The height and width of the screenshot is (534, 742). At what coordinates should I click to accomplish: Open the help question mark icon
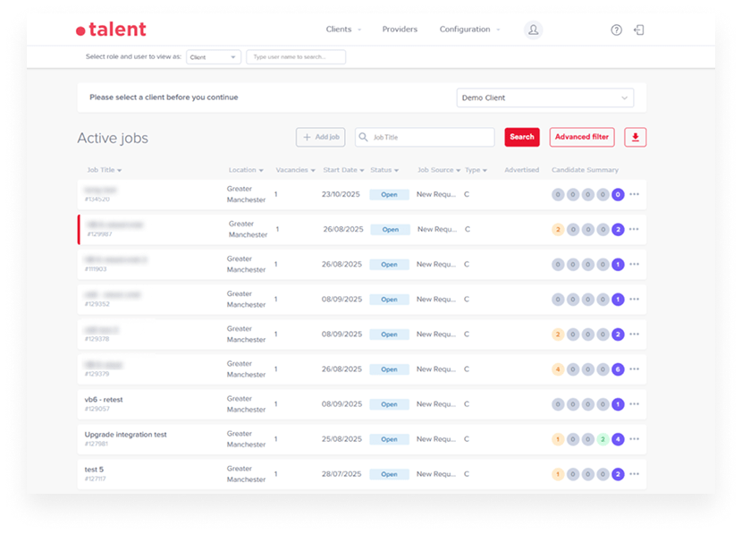(616, 30)
